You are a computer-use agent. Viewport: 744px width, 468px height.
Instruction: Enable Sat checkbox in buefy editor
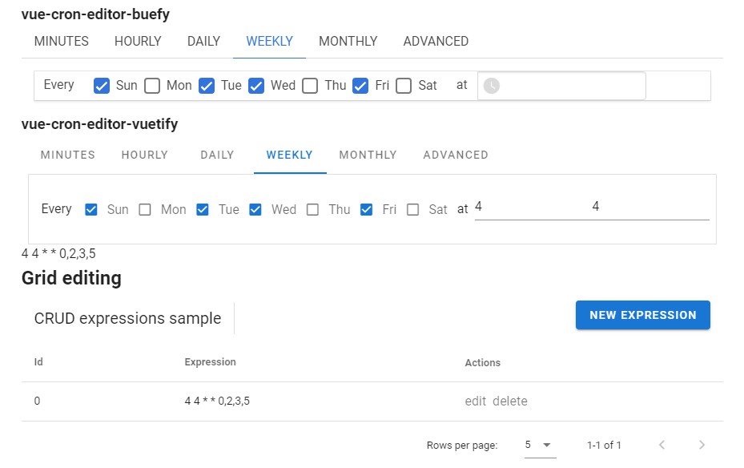coord(404,86)
